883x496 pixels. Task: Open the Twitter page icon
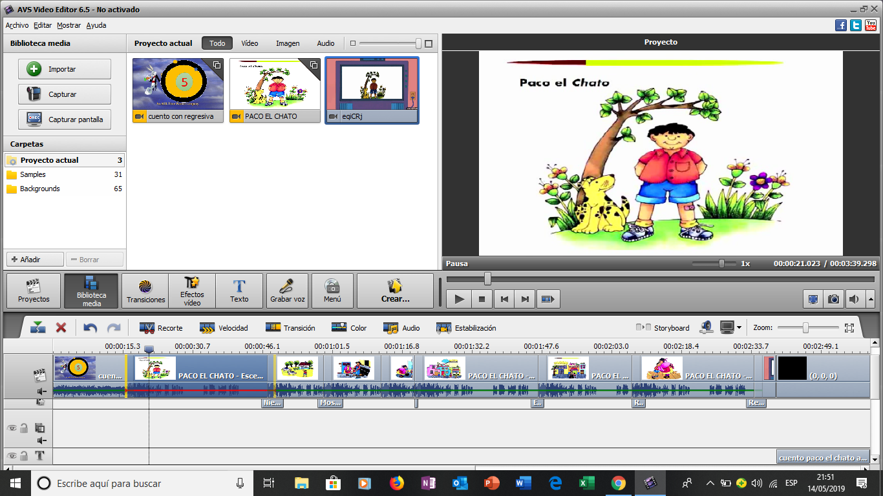coord(856,25)
